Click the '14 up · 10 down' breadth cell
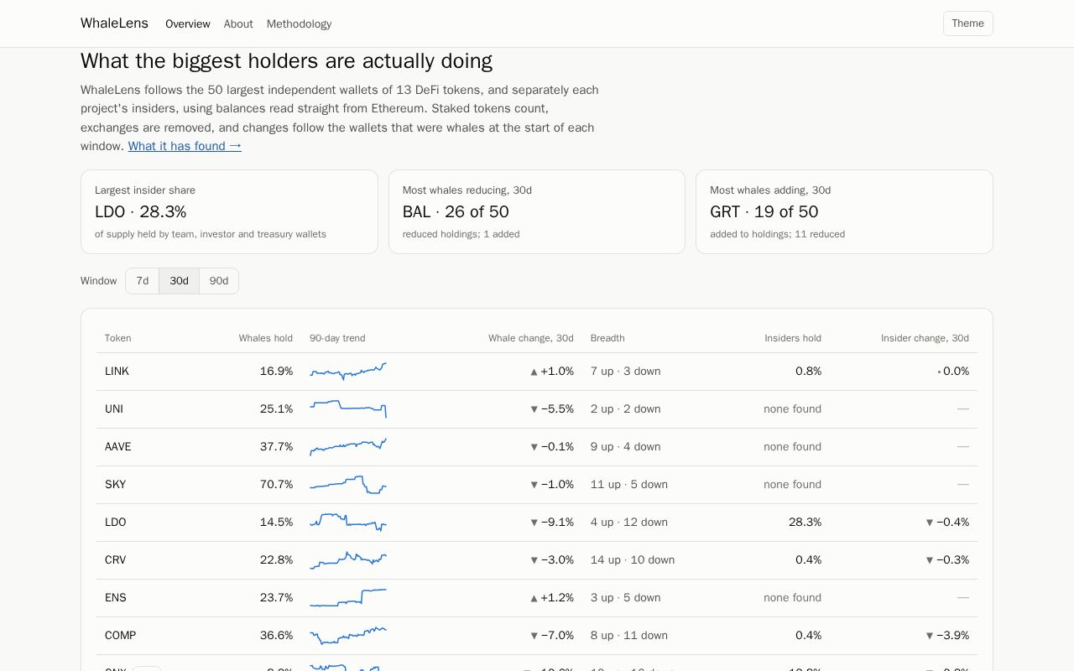The image size is (1074, 671). click(x=633, y=559)
